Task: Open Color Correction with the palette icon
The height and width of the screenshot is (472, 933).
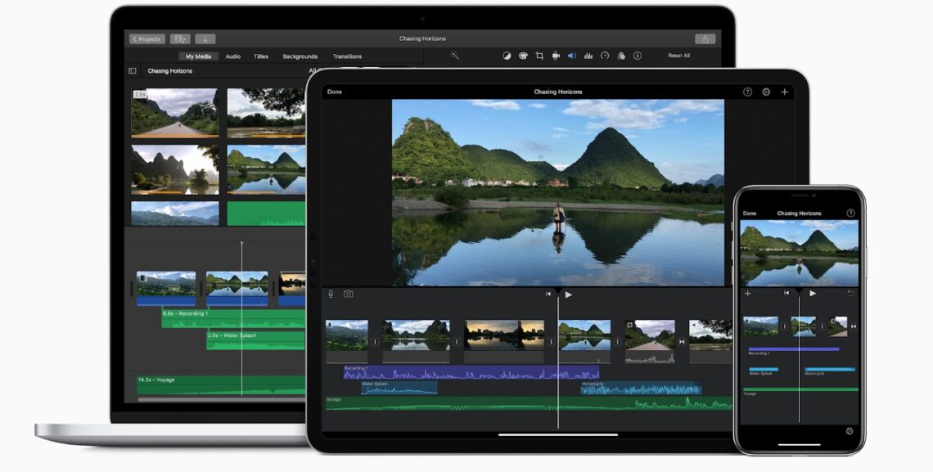Action: point(522,56)
